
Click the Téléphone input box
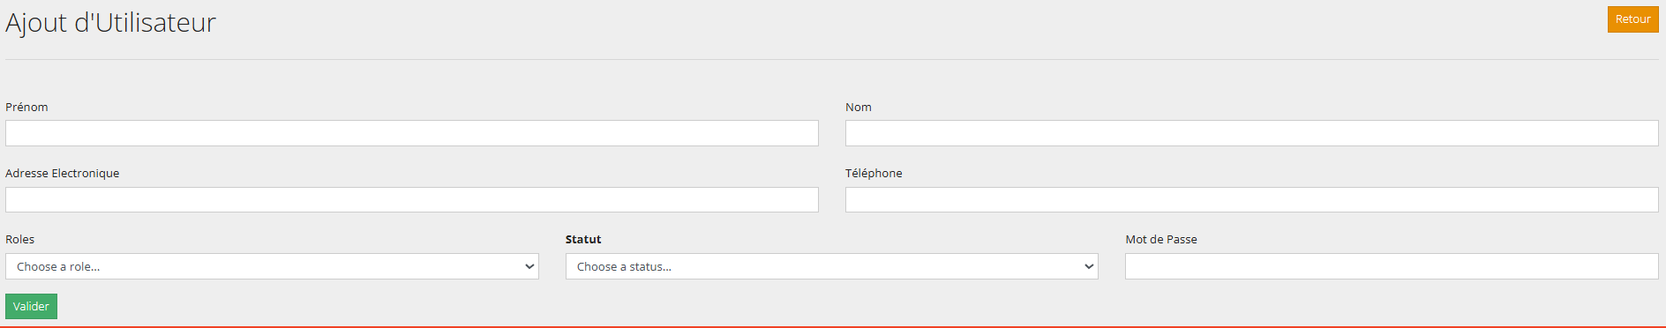[x=1252, y=199]
